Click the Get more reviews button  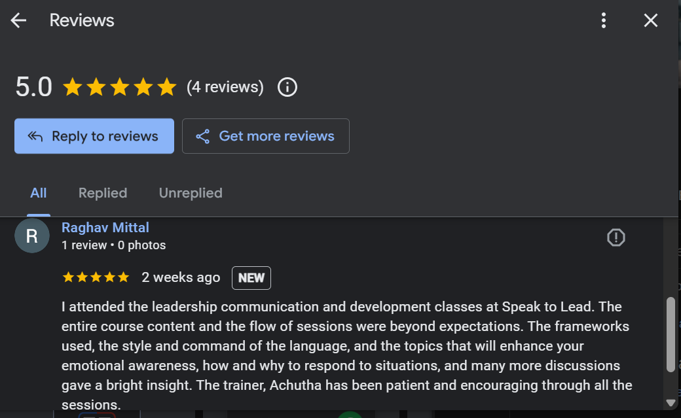pyautogui.click(x=265, y=136)
